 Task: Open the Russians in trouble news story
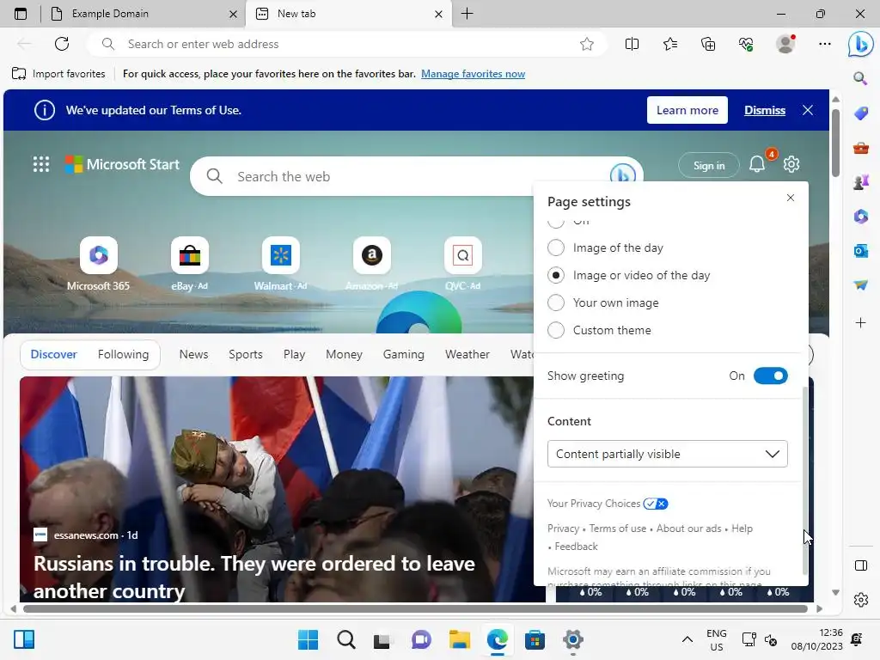(254, 577)
